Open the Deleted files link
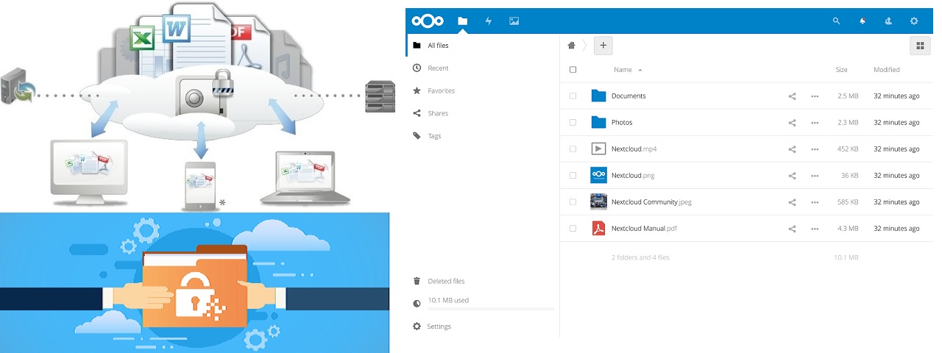The height and width of the screenshot is (353, 942). point(446,281)
